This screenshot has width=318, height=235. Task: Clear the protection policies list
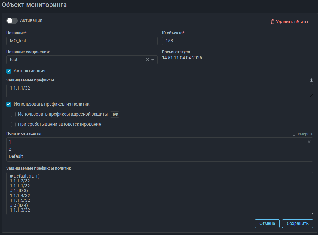309,142
